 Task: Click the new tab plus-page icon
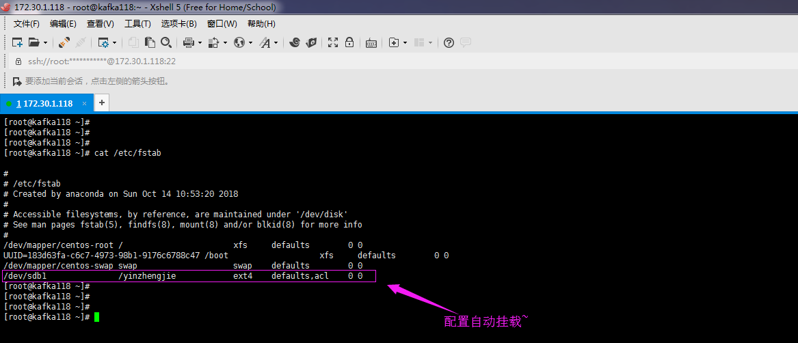click(x=393, y=43)
